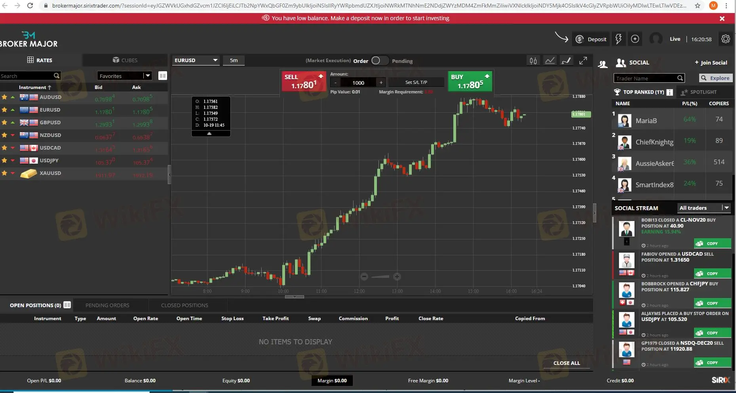Click the green BUY button

click(x=470, y=81)
